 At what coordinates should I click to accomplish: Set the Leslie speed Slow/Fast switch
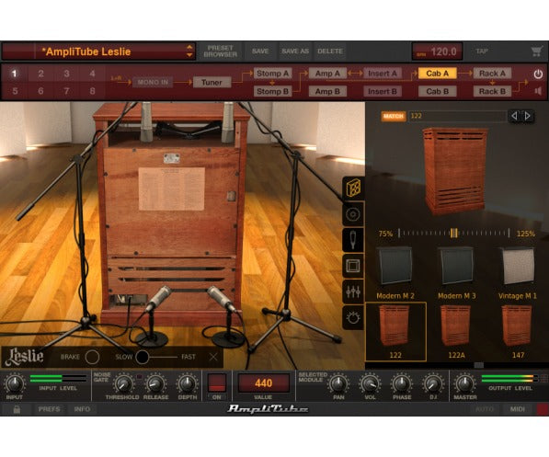(156, 357)
